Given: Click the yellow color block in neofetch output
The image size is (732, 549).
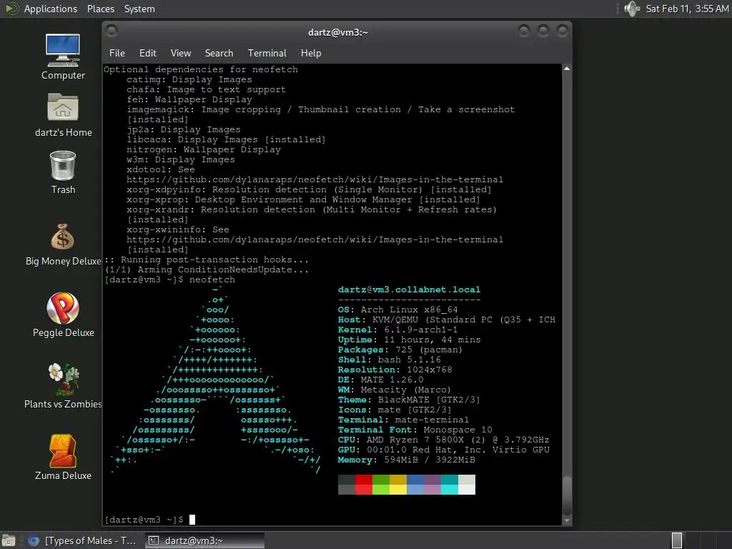Looking at the screenshot, I should (x=398, y=489).
